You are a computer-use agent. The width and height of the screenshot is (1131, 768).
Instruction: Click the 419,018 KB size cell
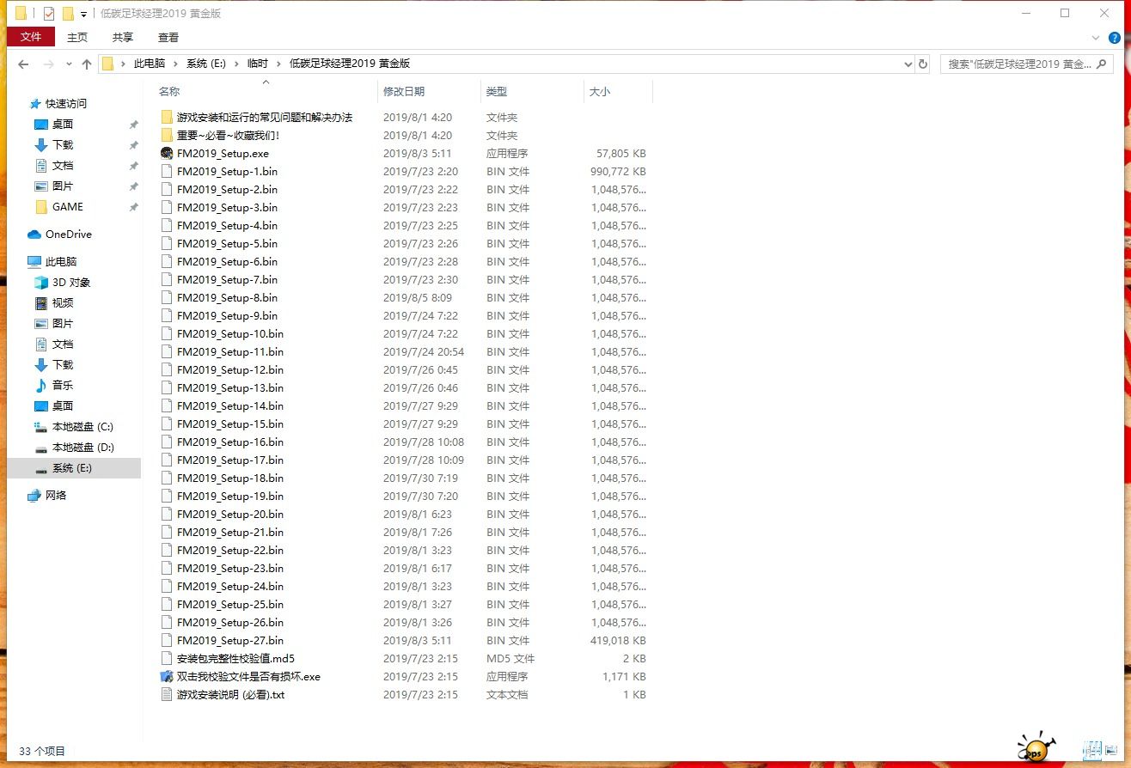[619, 640]
